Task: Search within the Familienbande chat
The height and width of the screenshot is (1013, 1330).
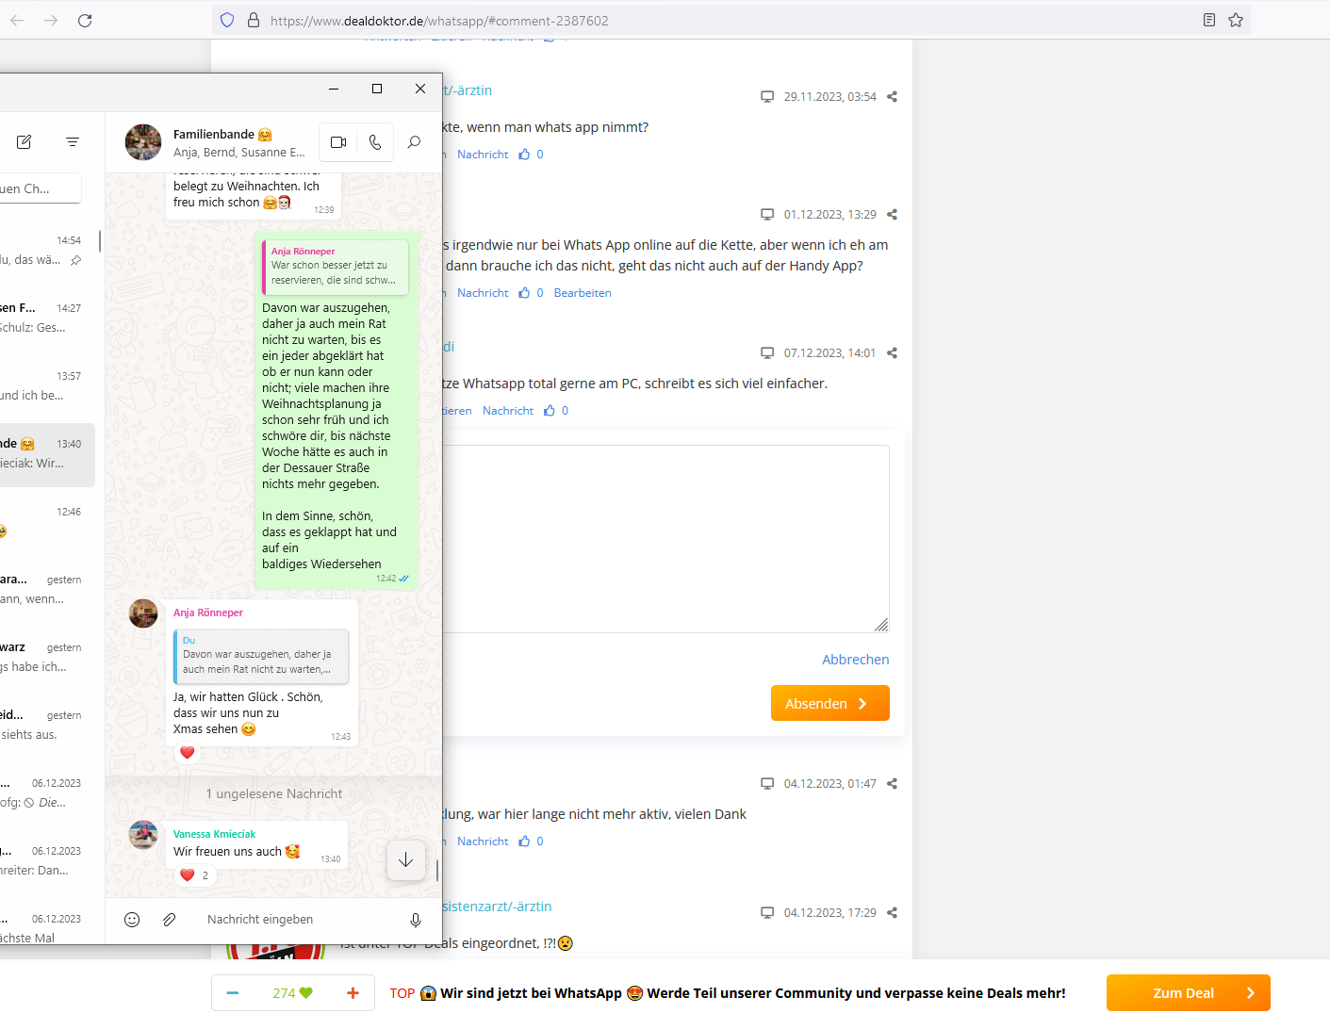Action: coord(414,142)
